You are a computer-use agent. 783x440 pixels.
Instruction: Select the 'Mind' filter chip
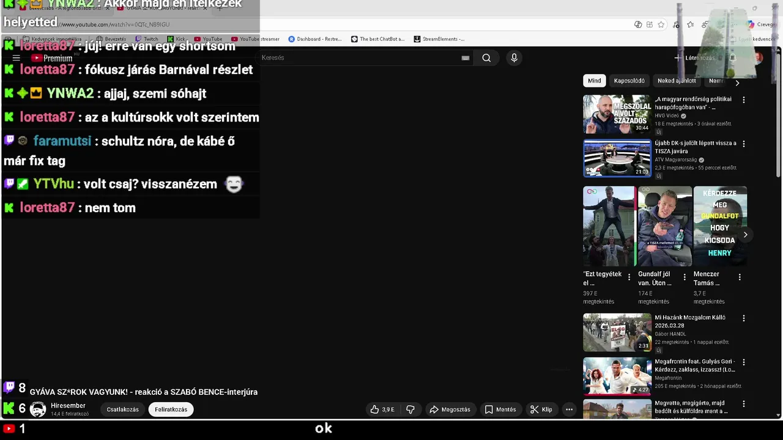(595, 81)
